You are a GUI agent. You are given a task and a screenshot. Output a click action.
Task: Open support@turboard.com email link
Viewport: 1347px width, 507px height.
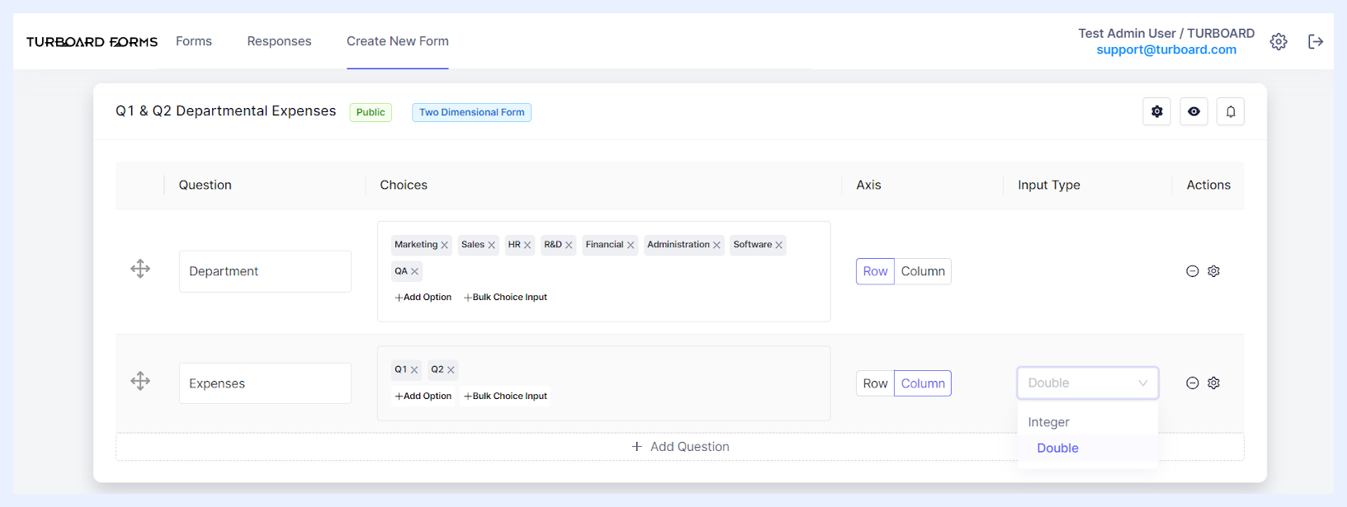[x=1166, y=49]
